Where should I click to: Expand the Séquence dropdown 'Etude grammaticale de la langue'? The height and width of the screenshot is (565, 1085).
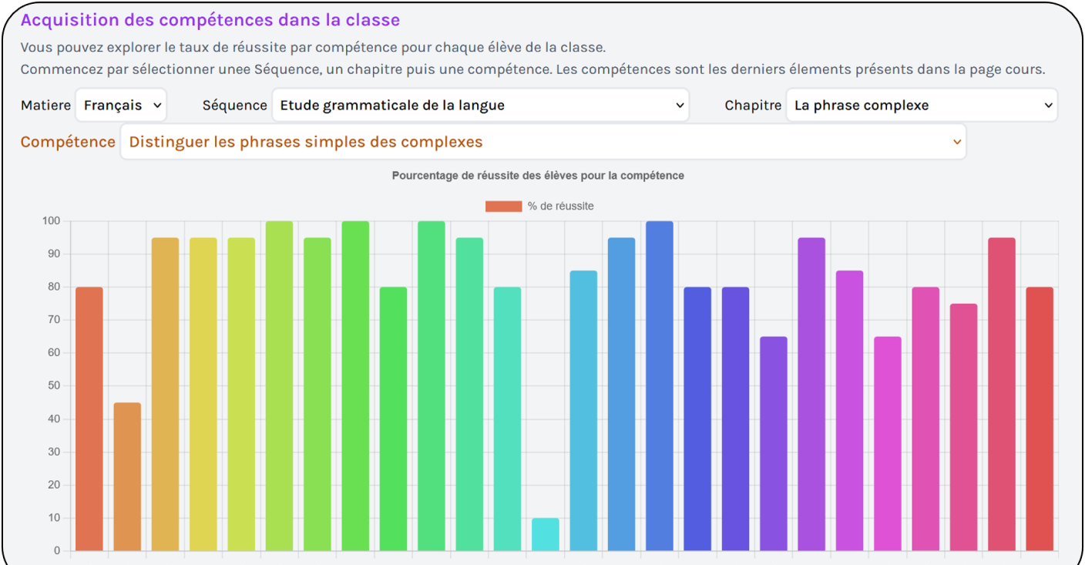pyautogui.click(x=480, y=105)
